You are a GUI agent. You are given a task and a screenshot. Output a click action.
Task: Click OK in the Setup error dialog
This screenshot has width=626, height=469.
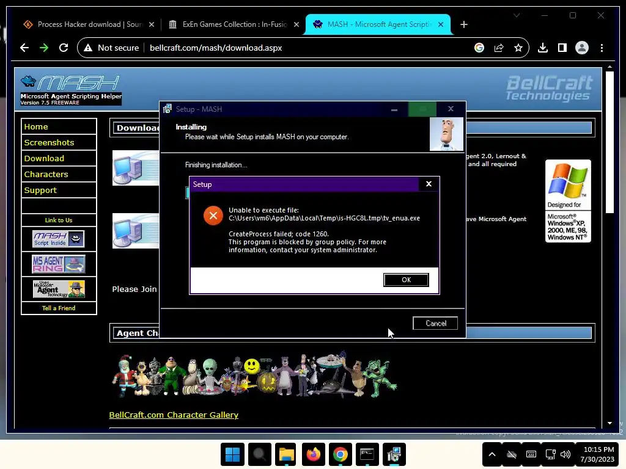click(x=406, y=280)
